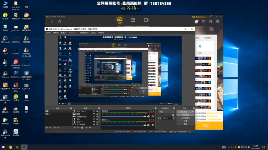Adjust the 麦克风/Aux volume slider
The width and height of the screenshot is (268, 150).
[124, 125]
